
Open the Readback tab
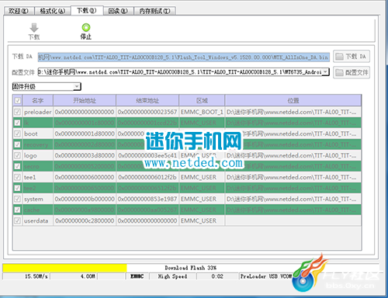118,11
